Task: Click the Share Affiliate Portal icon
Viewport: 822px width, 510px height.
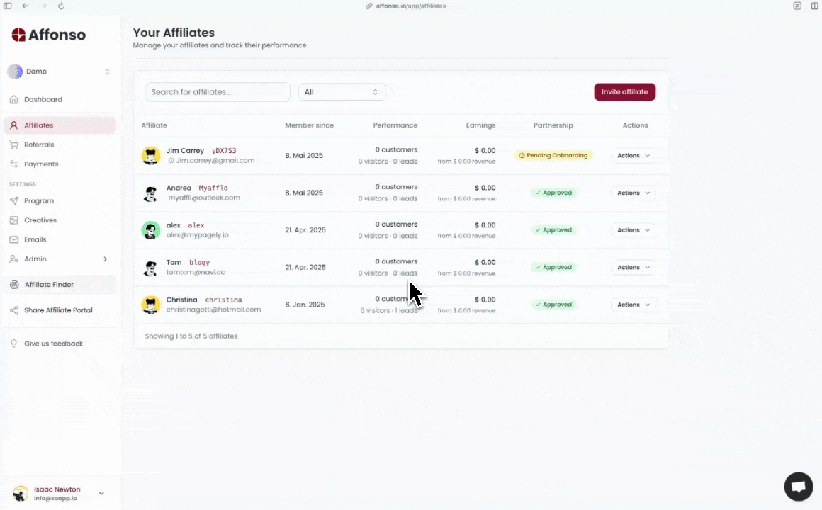Action: [x=13, y=310]
